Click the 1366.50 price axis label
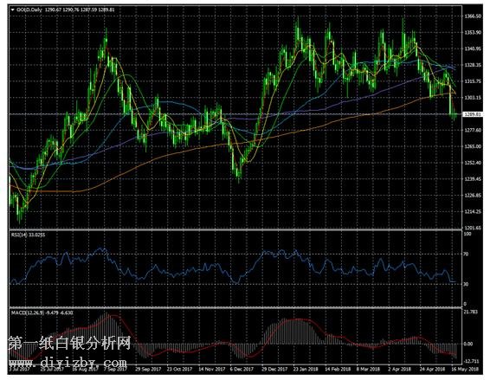Screen dimensions: 490x380 473,16
